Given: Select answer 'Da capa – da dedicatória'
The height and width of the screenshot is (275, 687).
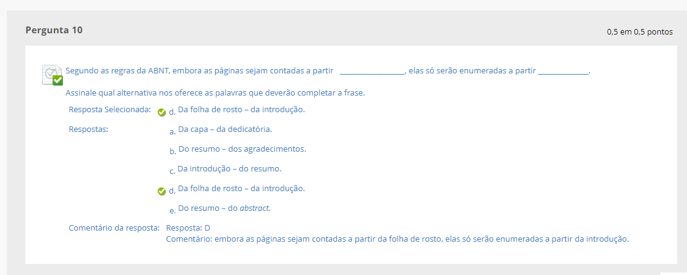Looking at the screenshot, I should (x=224, y=129).
